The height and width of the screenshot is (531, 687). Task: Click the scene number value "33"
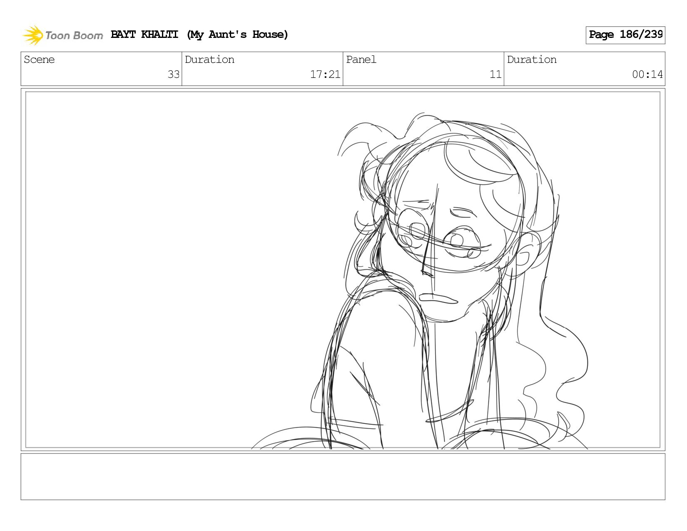pyautogui.click(x=174, y=75)
